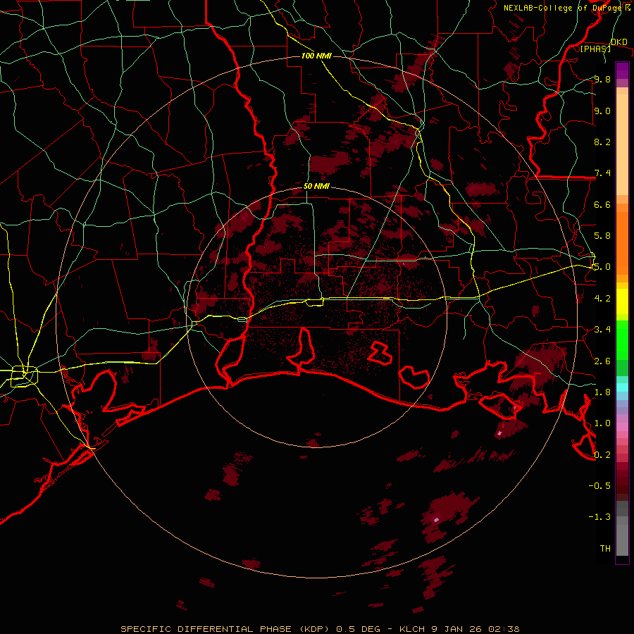Select the 1.8 value on the color scale

click(602, 392)
